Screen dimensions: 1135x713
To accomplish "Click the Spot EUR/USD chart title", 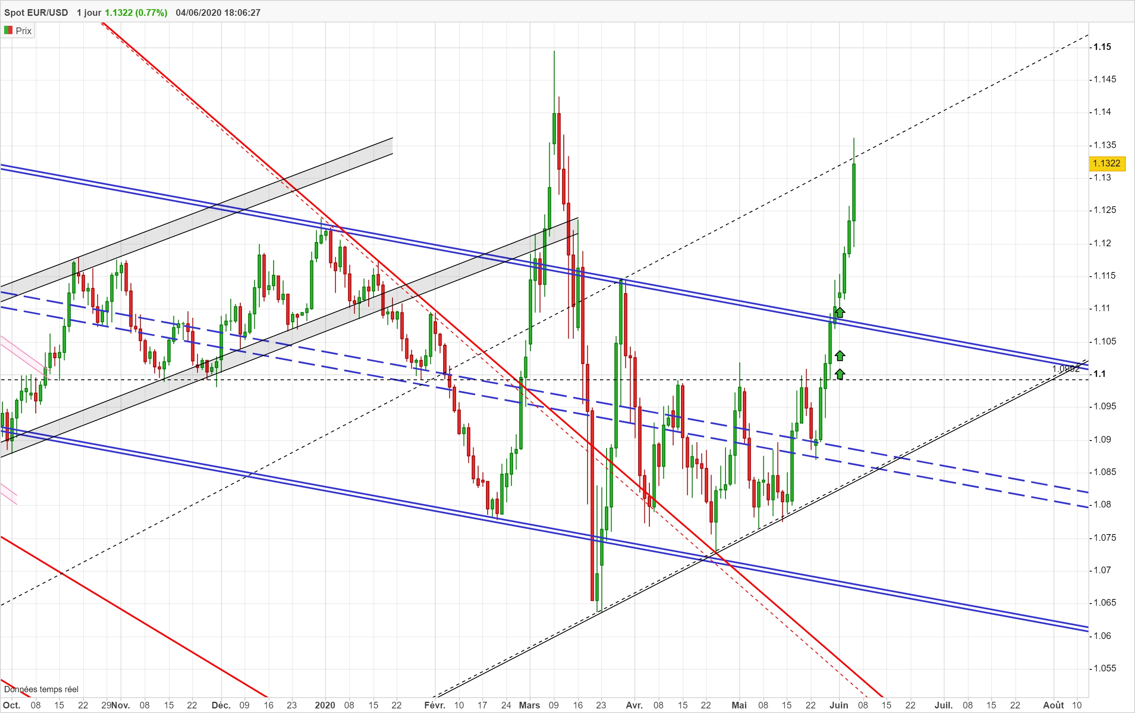I will click(x=36, y=13).
